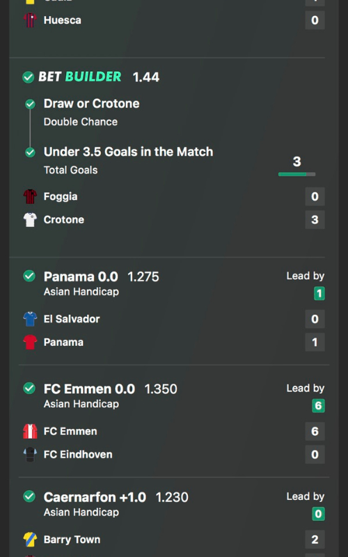Click the FC Emmen red-white jersey icon
Image resolution: width=348 pixels, height=557 pixels.
pyautogui.click(x=30, y=431)
